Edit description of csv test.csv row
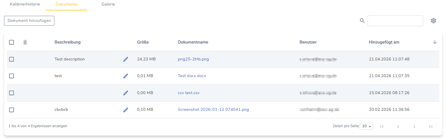 click(126, 93)
